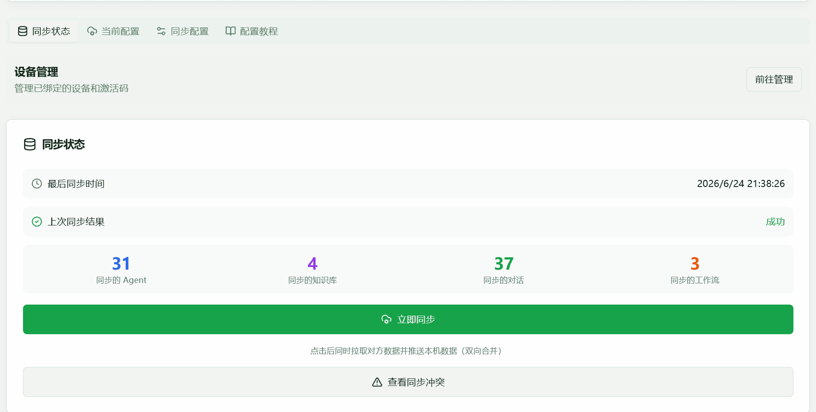Click the 前往管理 button
The width and height of the screenshot is (816, 412).
774,80
